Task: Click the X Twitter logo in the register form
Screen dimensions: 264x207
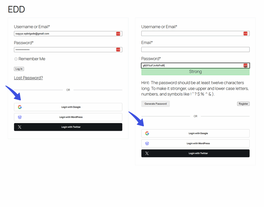Action: (147, 153)
